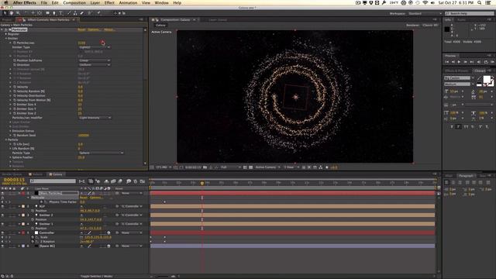
Task: Open the Animation menu
Action: coord(128,3)
